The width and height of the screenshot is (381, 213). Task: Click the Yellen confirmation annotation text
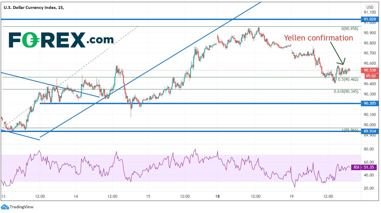pyautogui.click(x=318, y=38)
